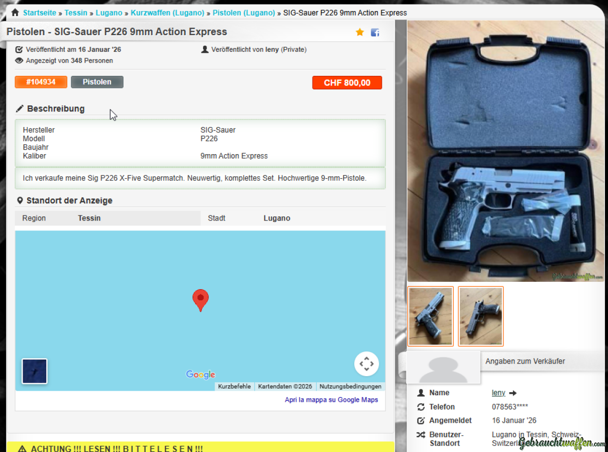This screenshot has height=452, width=608.
Task: Open seller profile link leny
Action: click(x=498, y=393)
